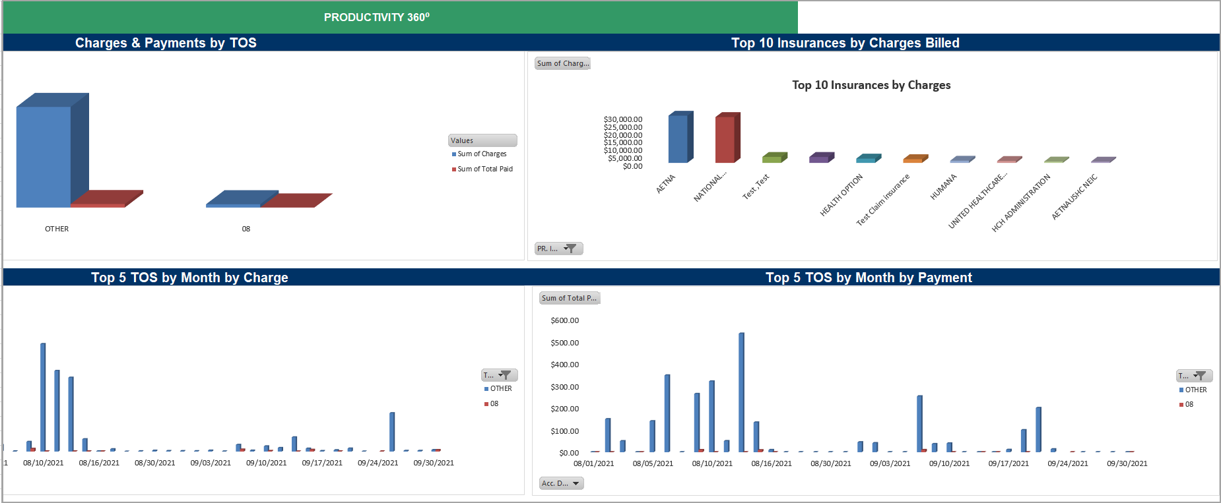The height and width of the screenshot is (503, 1221).
Task: Select the blue AETNA bar
Action: (678, 138)
